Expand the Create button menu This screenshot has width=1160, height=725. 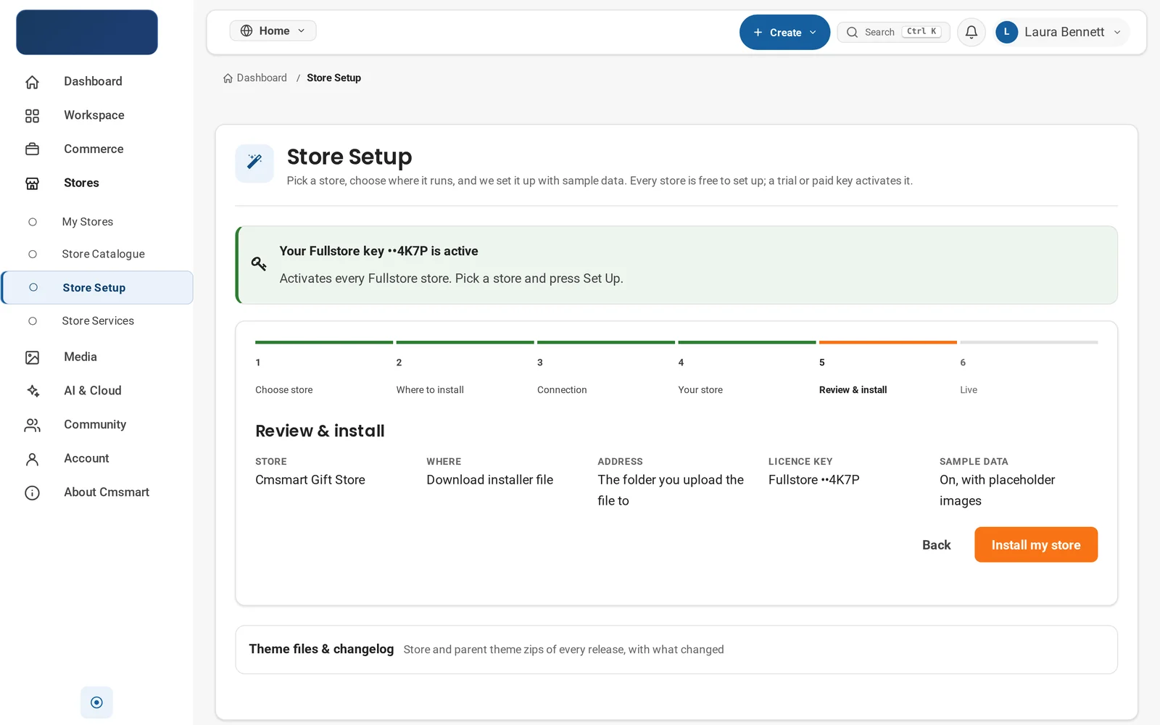point(784,32)
